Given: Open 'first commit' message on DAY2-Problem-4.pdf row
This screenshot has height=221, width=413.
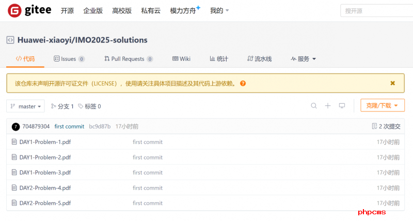Looking at the screenshot, I should point(148,188).
